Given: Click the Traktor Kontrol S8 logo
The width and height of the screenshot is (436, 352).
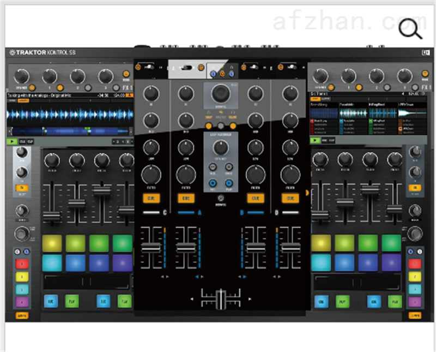Looking at the screenshot, I should 43,52.
